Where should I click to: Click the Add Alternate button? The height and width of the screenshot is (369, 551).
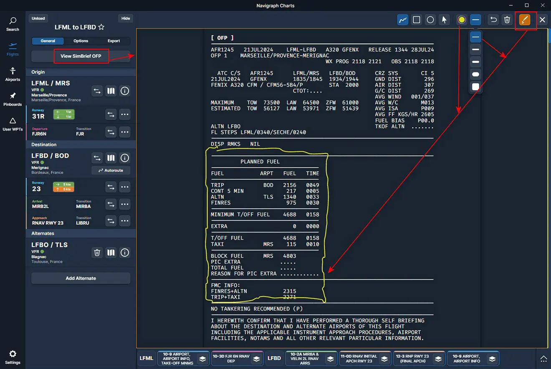click(x=81, y=278)
